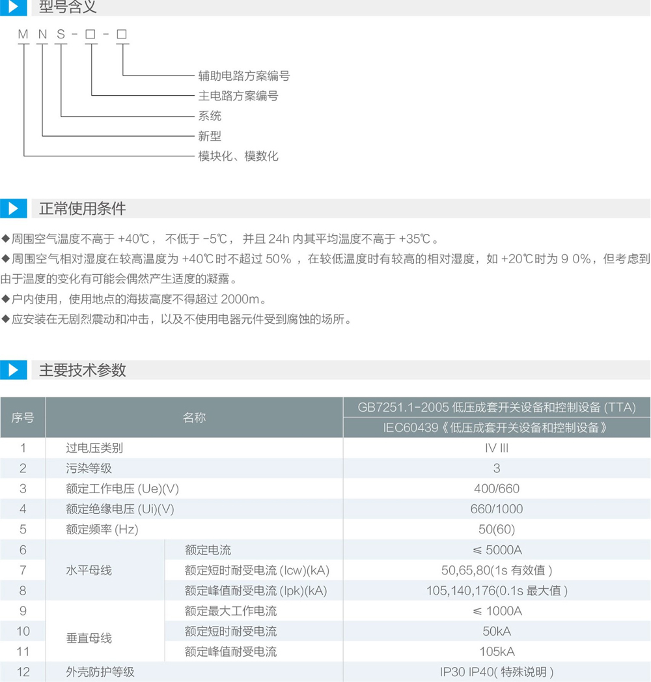
Task: Click the letter N in the model code
Action: pos(42,35)
